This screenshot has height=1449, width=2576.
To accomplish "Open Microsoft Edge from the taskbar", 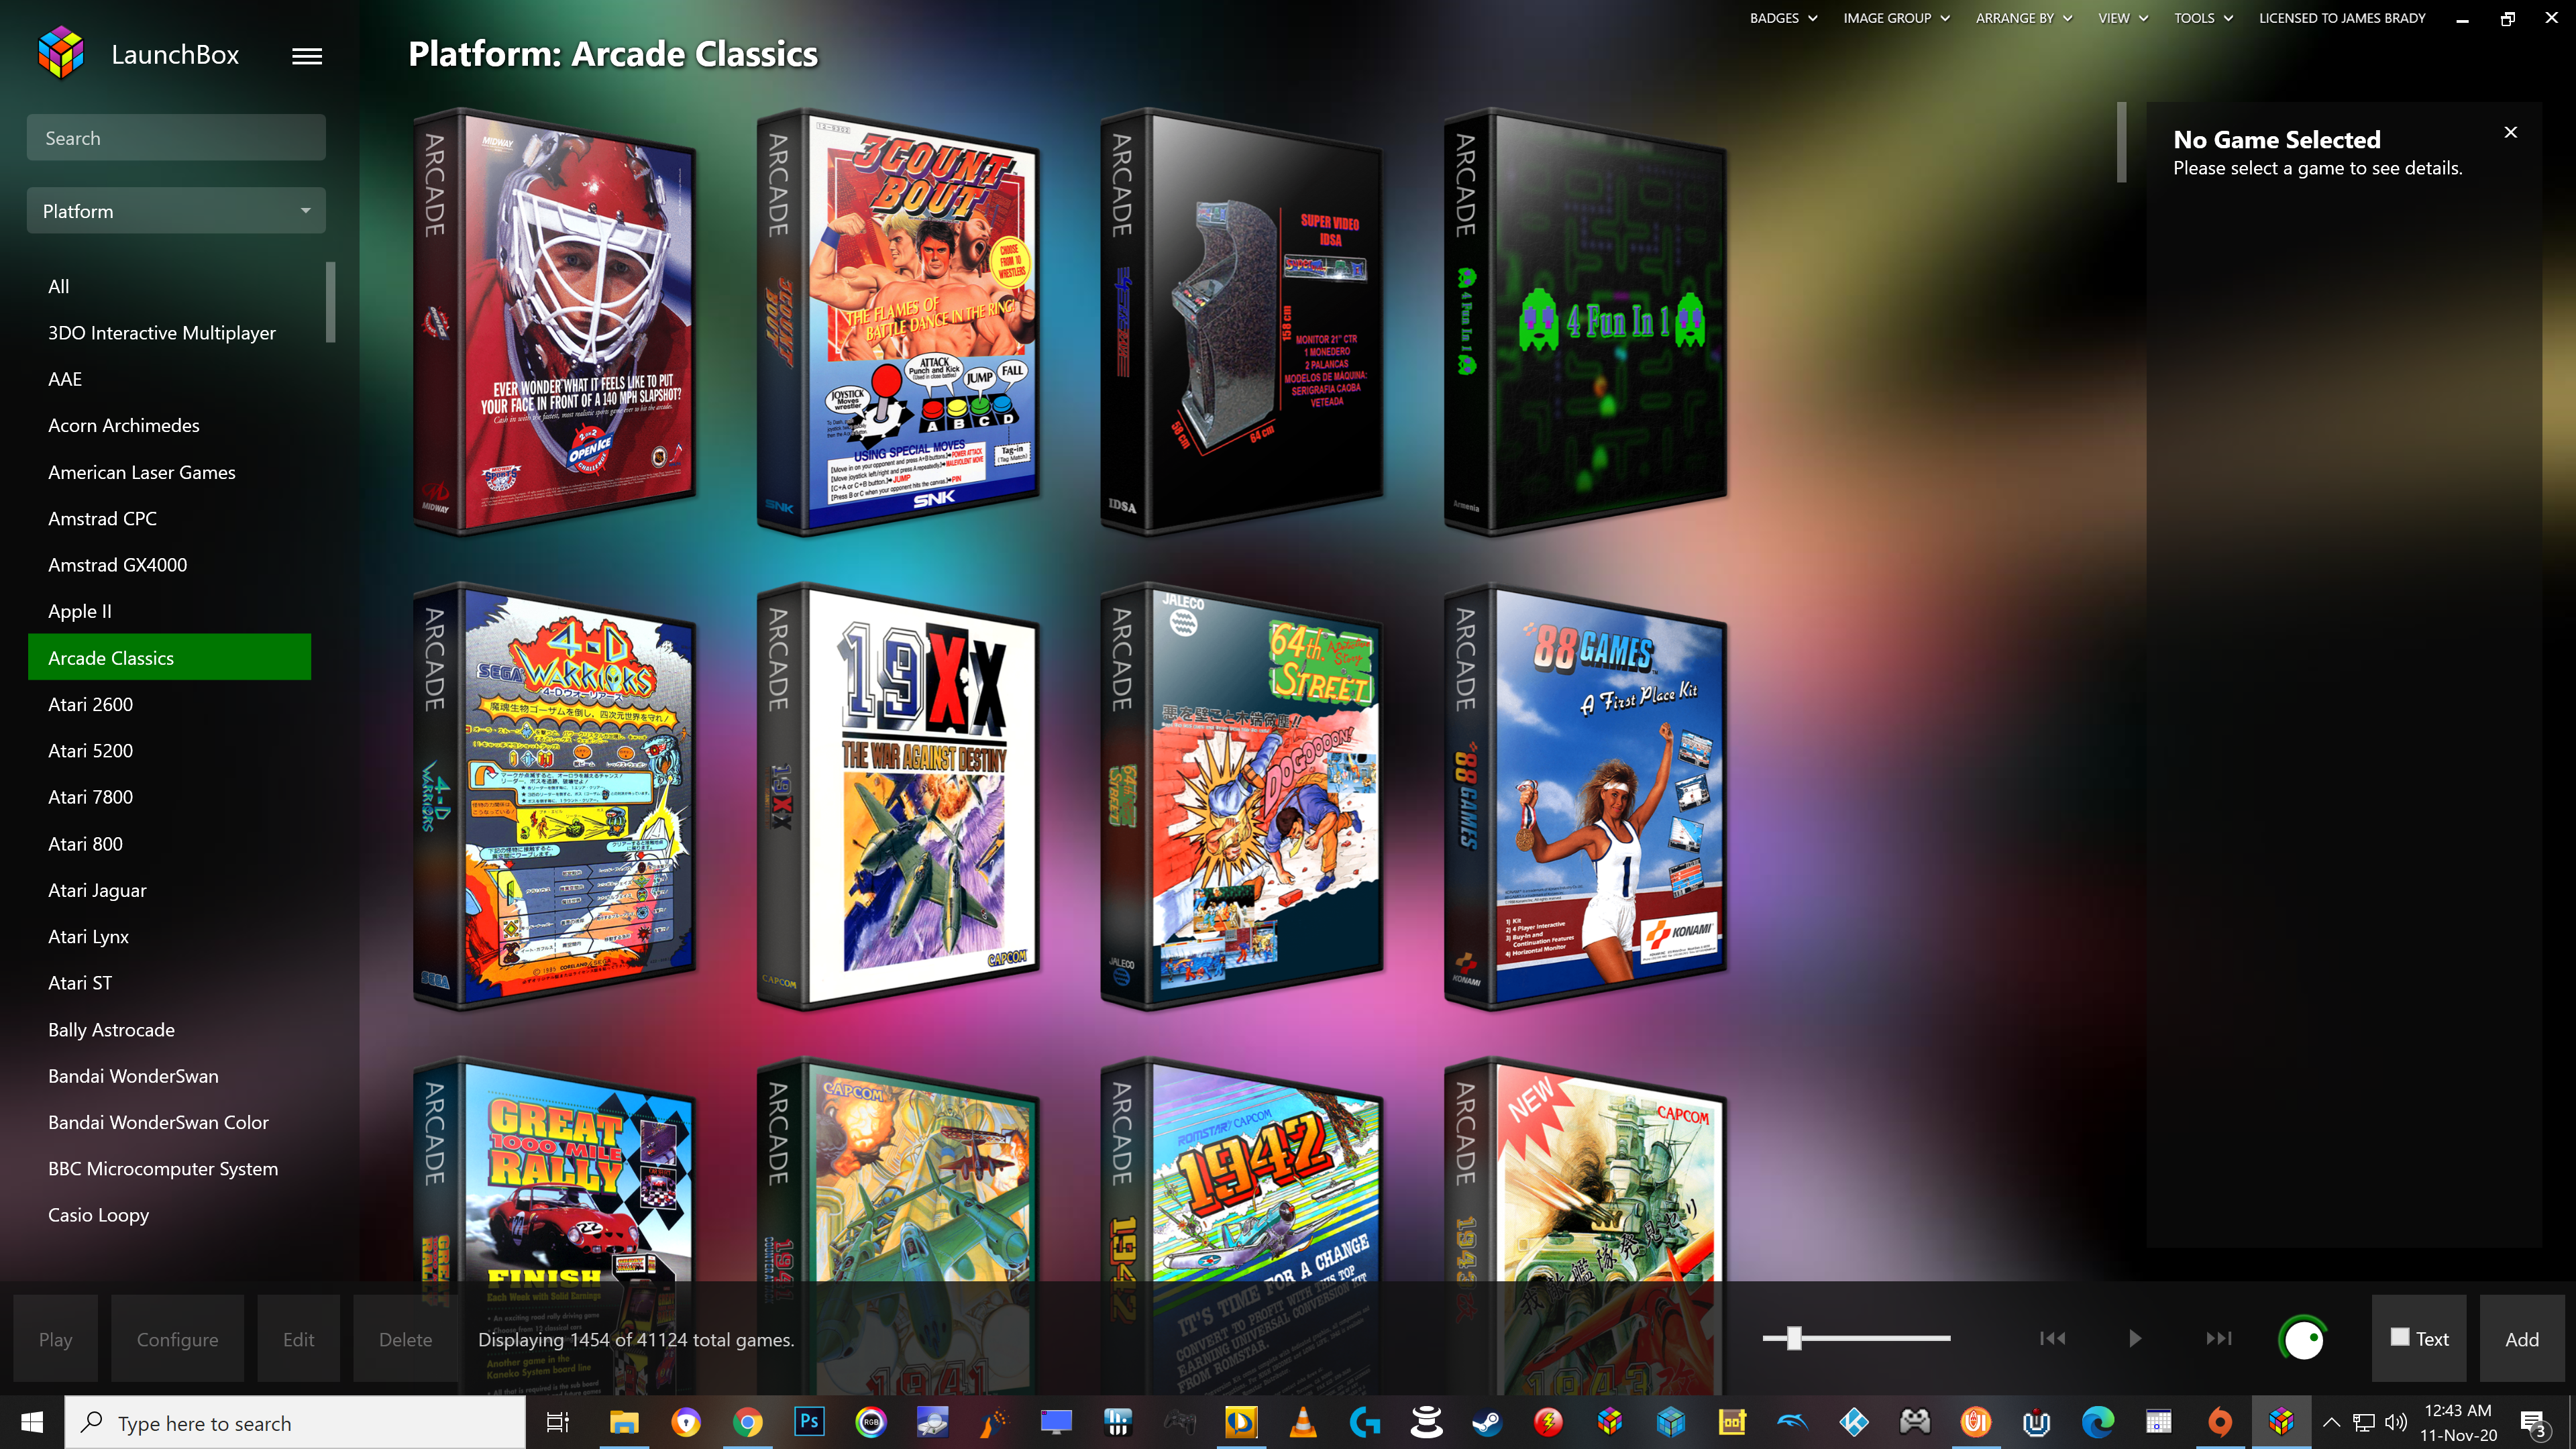I will pyautogui.click(x=2098, y=1421).
